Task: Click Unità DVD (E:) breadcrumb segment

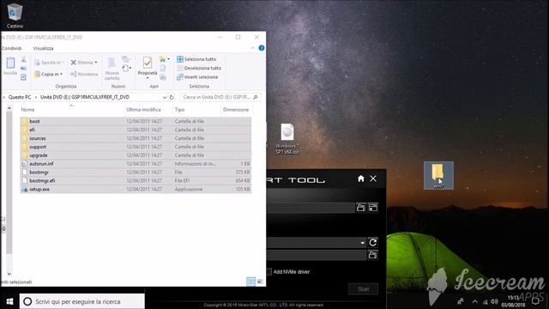Action: tap(85, 97)
